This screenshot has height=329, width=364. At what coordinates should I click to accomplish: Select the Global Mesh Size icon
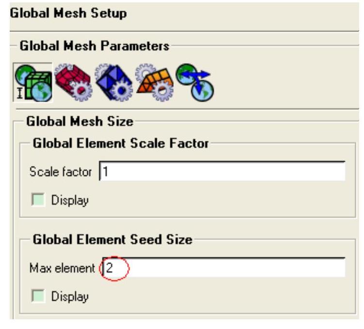coord(33,82)
